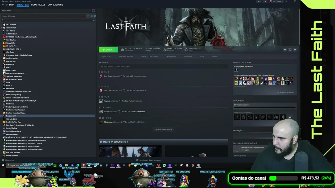Image resolution: width=335 pixels, height=188 pixels.
Task: Click the achievements progress bar
Action: pos(265,107)
